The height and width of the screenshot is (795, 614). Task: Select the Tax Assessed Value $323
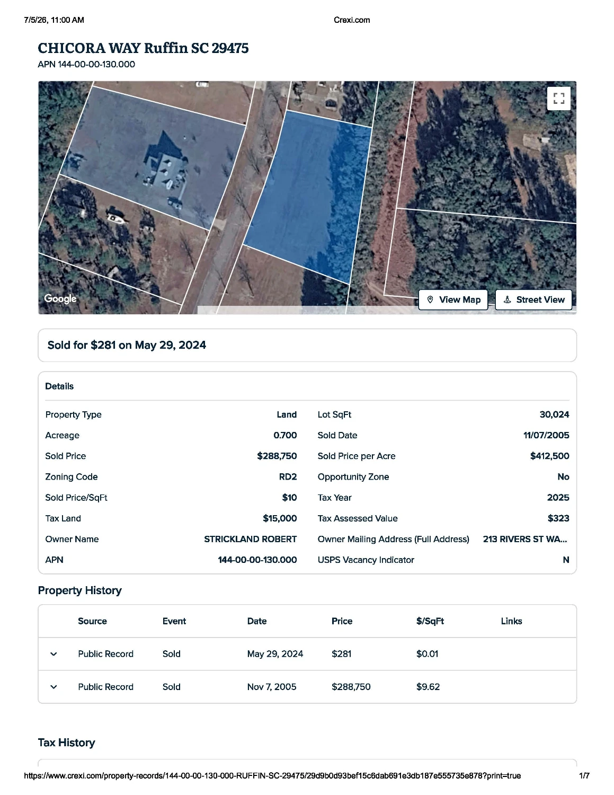click(558, 518)
